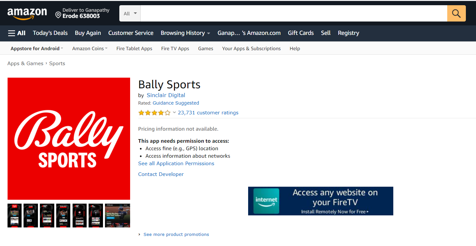This screenshot has width=476, height=246.
Task: Open the hamburger All menu
Action: [x=16, y=33]
